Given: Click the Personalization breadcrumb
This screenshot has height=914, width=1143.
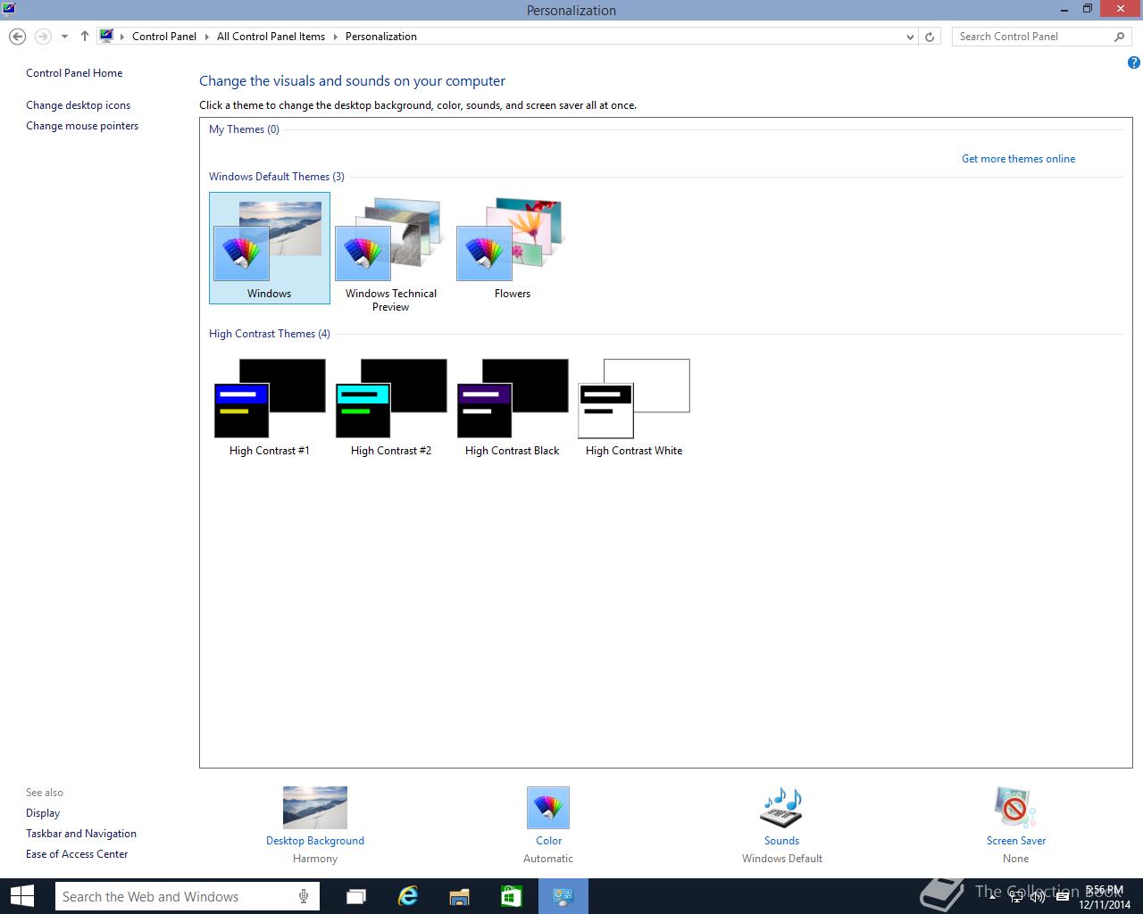Looking at the screenshot, I should pyautogui.click(x=381, y=37).
